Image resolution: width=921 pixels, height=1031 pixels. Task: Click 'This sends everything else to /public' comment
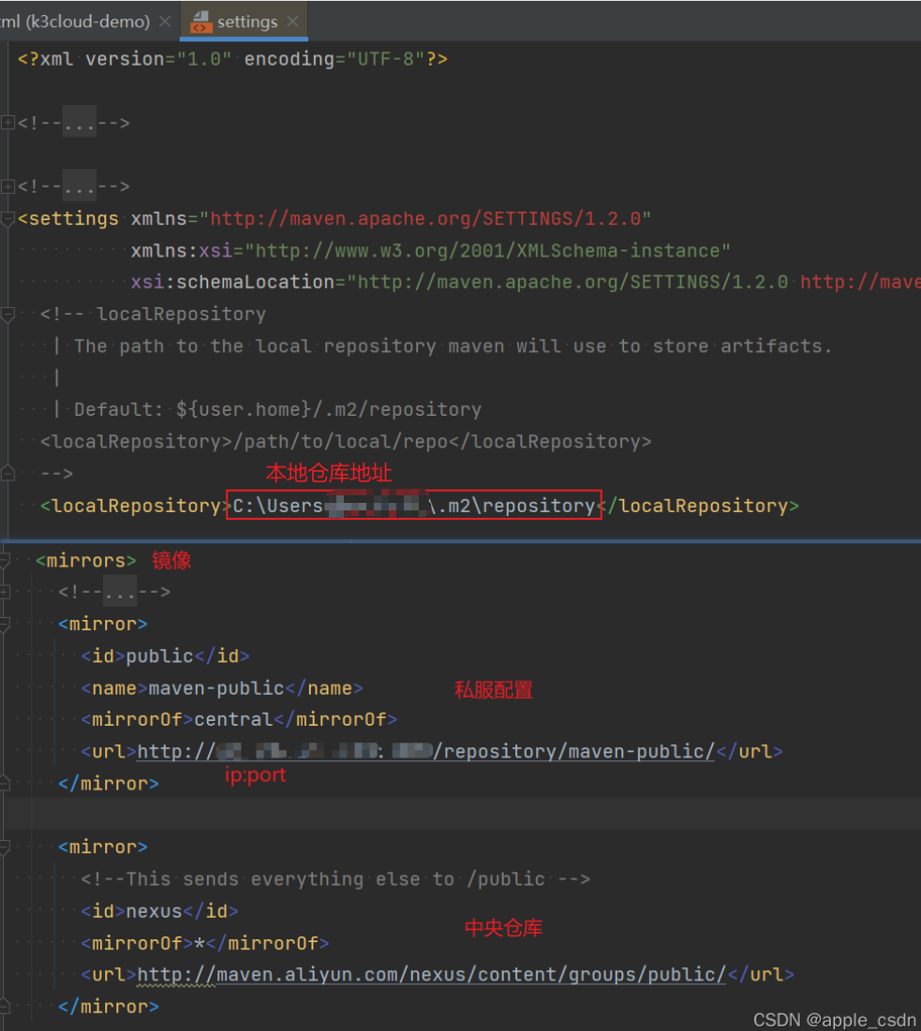click(335, 879)
